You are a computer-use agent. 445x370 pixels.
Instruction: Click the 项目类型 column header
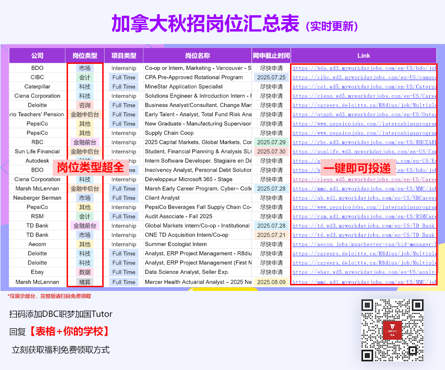point(124,55)
